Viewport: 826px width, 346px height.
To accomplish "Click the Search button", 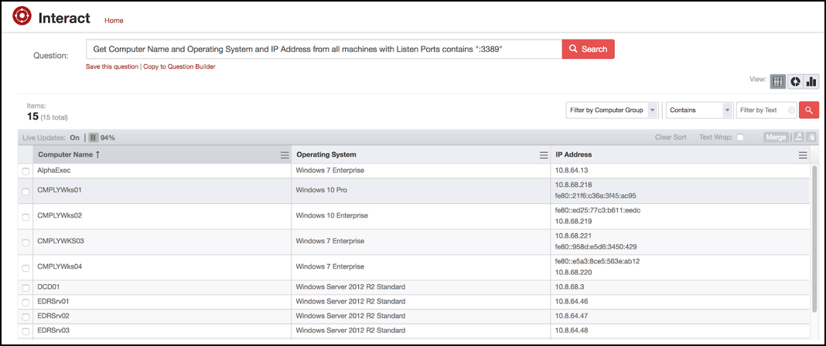I will tap(589, 49).
